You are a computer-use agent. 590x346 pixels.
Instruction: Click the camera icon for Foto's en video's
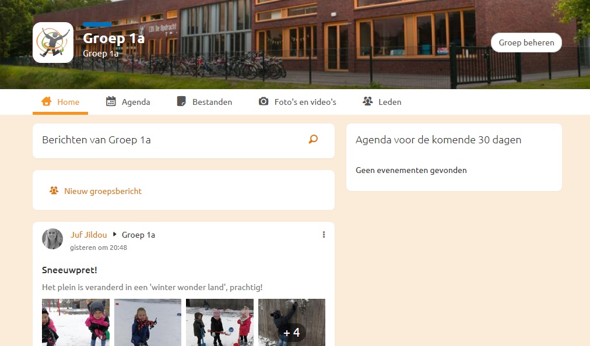[x=264, y=101]
